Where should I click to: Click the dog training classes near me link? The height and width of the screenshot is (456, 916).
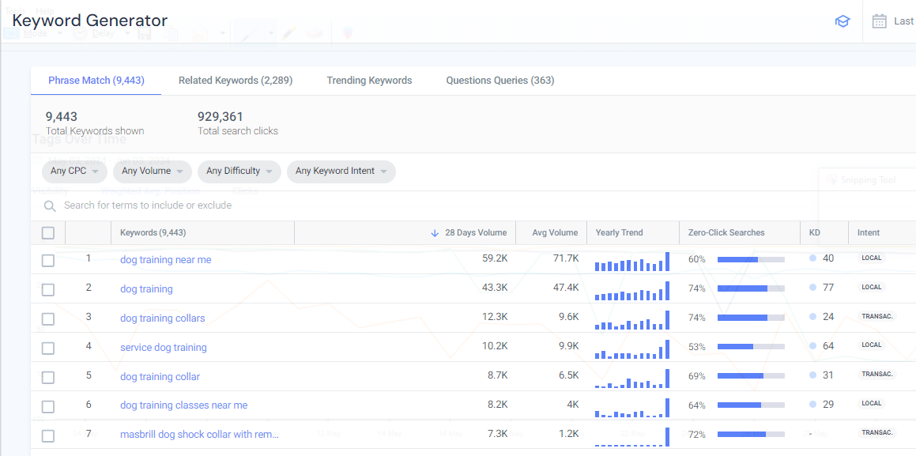point(183,405)
